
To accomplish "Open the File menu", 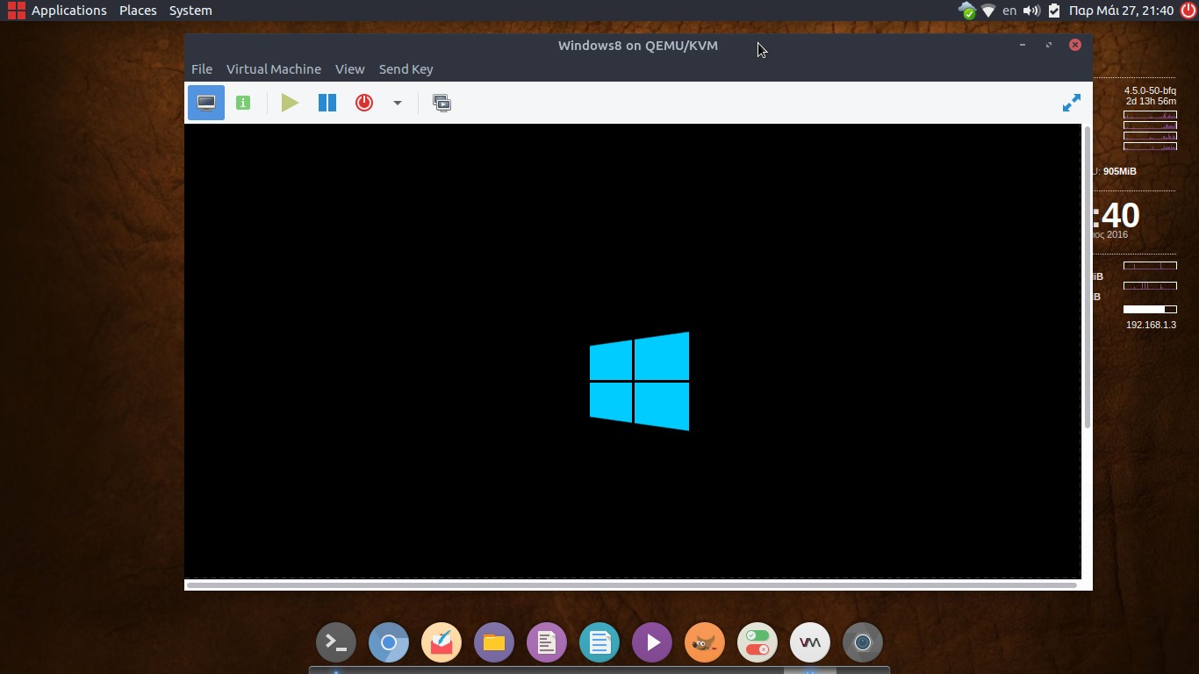I will 202,69.
